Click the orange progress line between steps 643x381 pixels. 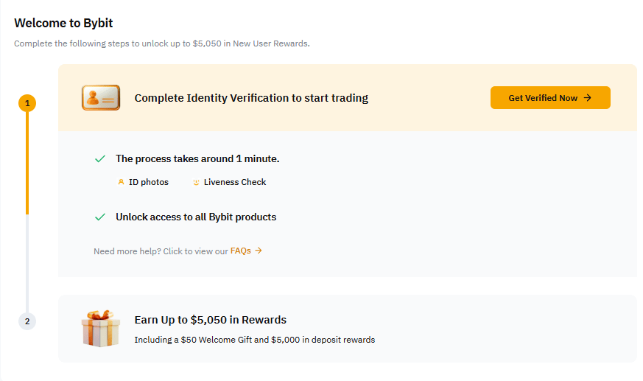click(27, 163)
